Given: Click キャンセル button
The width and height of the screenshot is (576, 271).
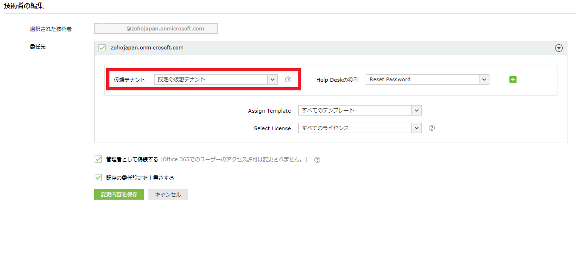Looking at the screenshot, I should click(x=168, y=194).
